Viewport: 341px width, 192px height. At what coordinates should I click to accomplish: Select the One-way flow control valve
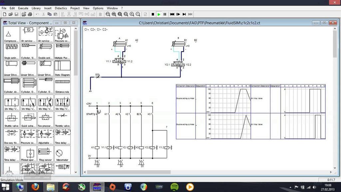coord(11,136)
